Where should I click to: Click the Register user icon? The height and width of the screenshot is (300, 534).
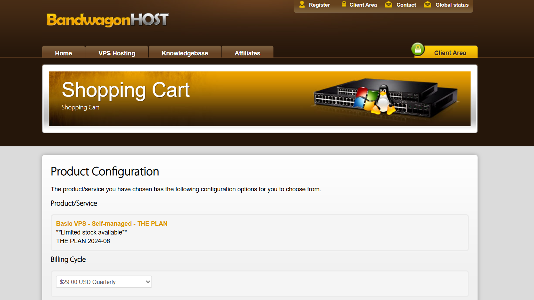click(x=302, y=5)
